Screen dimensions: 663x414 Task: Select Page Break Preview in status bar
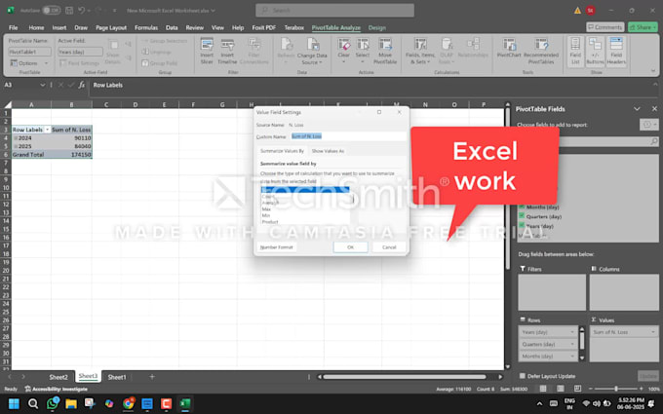click(x=577, y=389)
